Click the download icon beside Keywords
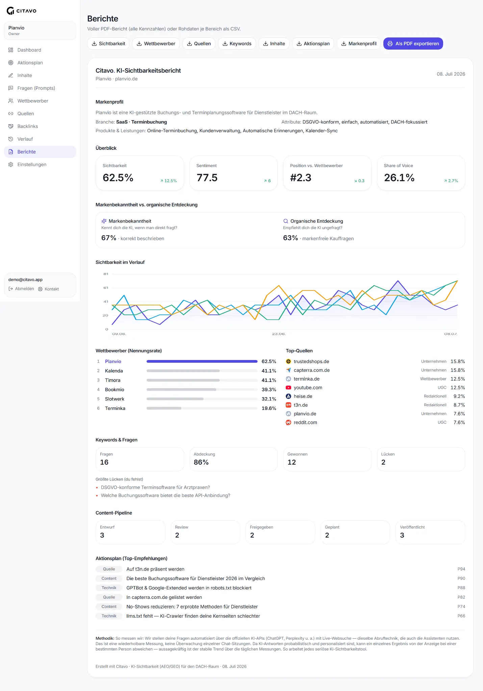Screen dimensions: 483x691 point(225,44)
